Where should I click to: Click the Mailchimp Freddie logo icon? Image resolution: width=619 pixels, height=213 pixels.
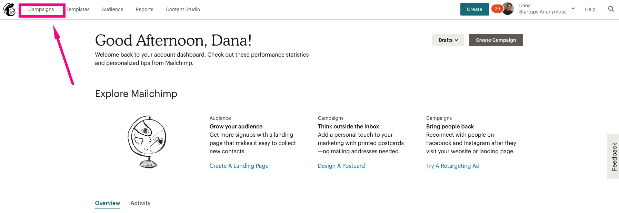(9, 10)
